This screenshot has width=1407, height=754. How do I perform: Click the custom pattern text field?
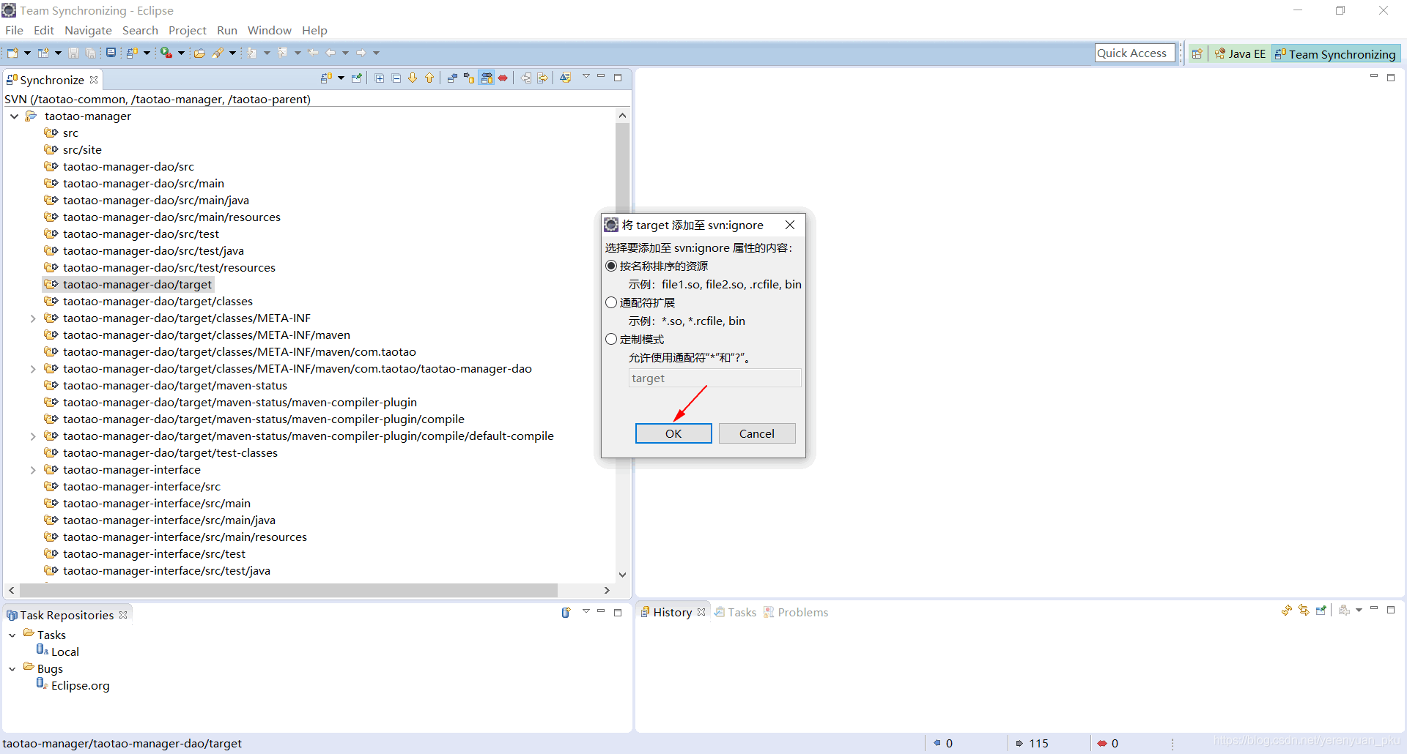[x=714, y=378]
